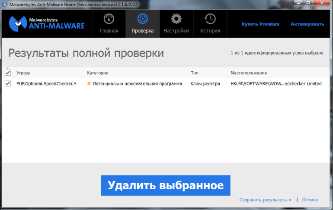Click the Сохранить результаты link
Image resolution: width=333 pixels, height=210 pixels.
tap(266, 200)
